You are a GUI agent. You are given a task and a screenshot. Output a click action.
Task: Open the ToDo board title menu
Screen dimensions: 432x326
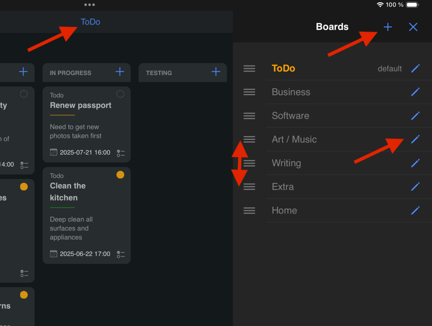coord(90,22)
